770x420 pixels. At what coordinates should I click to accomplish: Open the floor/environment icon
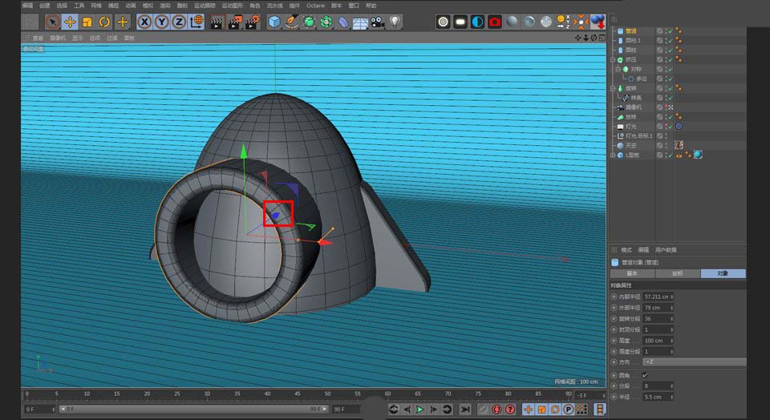[x=360, y=22]
